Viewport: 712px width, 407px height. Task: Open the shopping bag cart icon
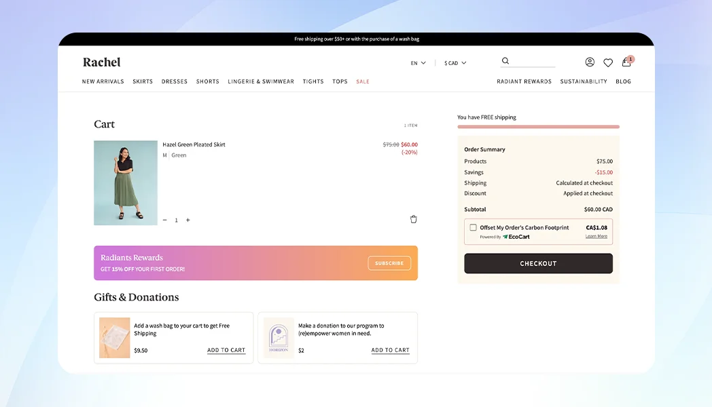626,62
